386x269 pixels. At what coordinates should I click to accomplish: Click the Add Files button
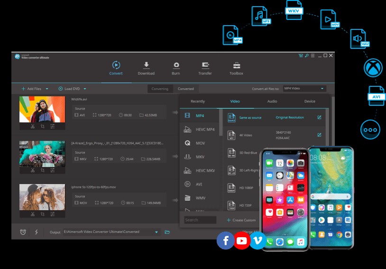click(x=31, y=89)
